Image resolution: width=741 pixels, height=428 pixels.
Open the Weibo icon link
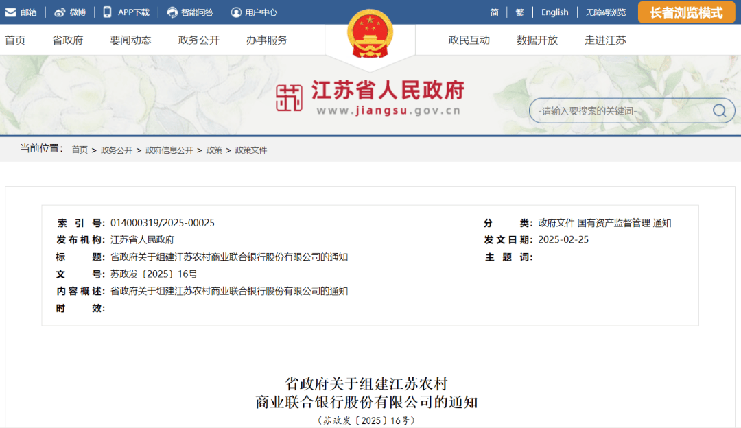60,12
